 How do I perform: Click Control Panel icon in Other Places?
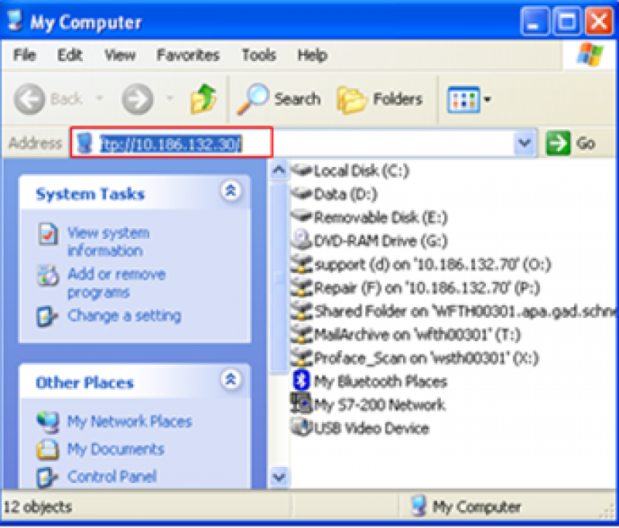click(47, 477)
